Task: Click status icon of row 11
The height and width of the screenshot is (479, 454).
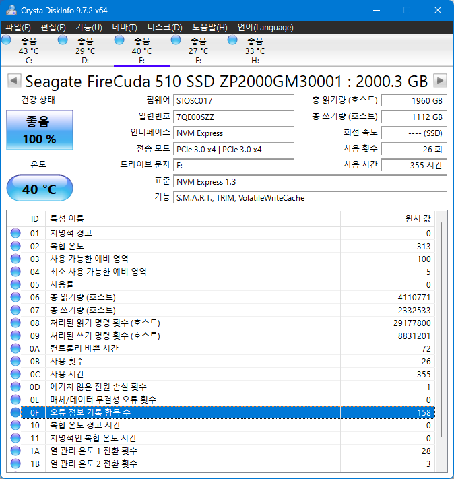Action: point(15,438)
